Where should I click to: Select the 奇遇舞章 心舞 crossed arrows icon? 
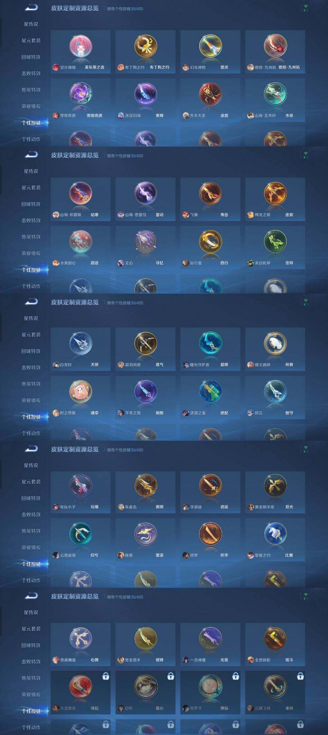[81, 638]
